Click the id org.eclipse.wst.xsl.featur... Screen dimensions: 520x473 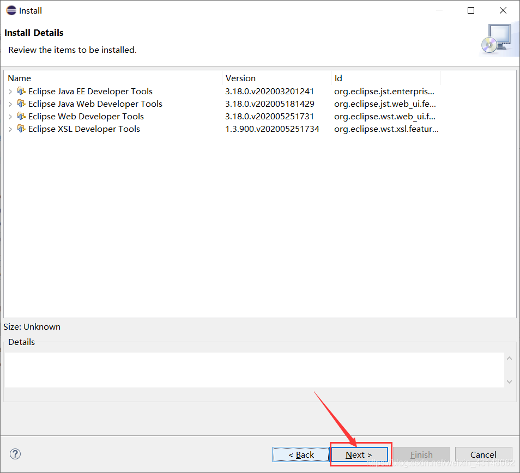point(386,129)
